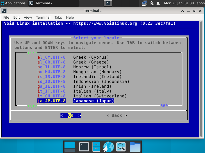Click the roll-up window arrow button
Screen dimensions: 205x153
point(183,11)
